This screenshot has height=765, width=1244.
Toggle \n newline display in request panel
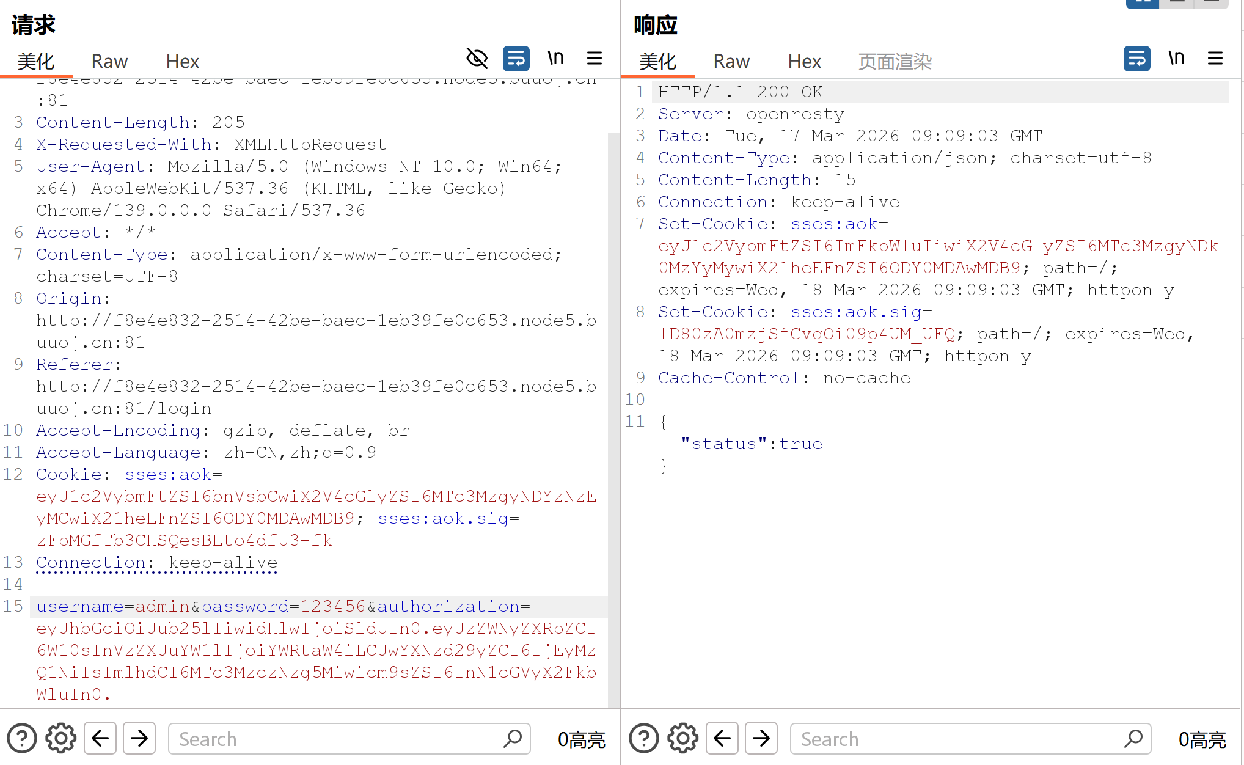[x=555, y=59]
